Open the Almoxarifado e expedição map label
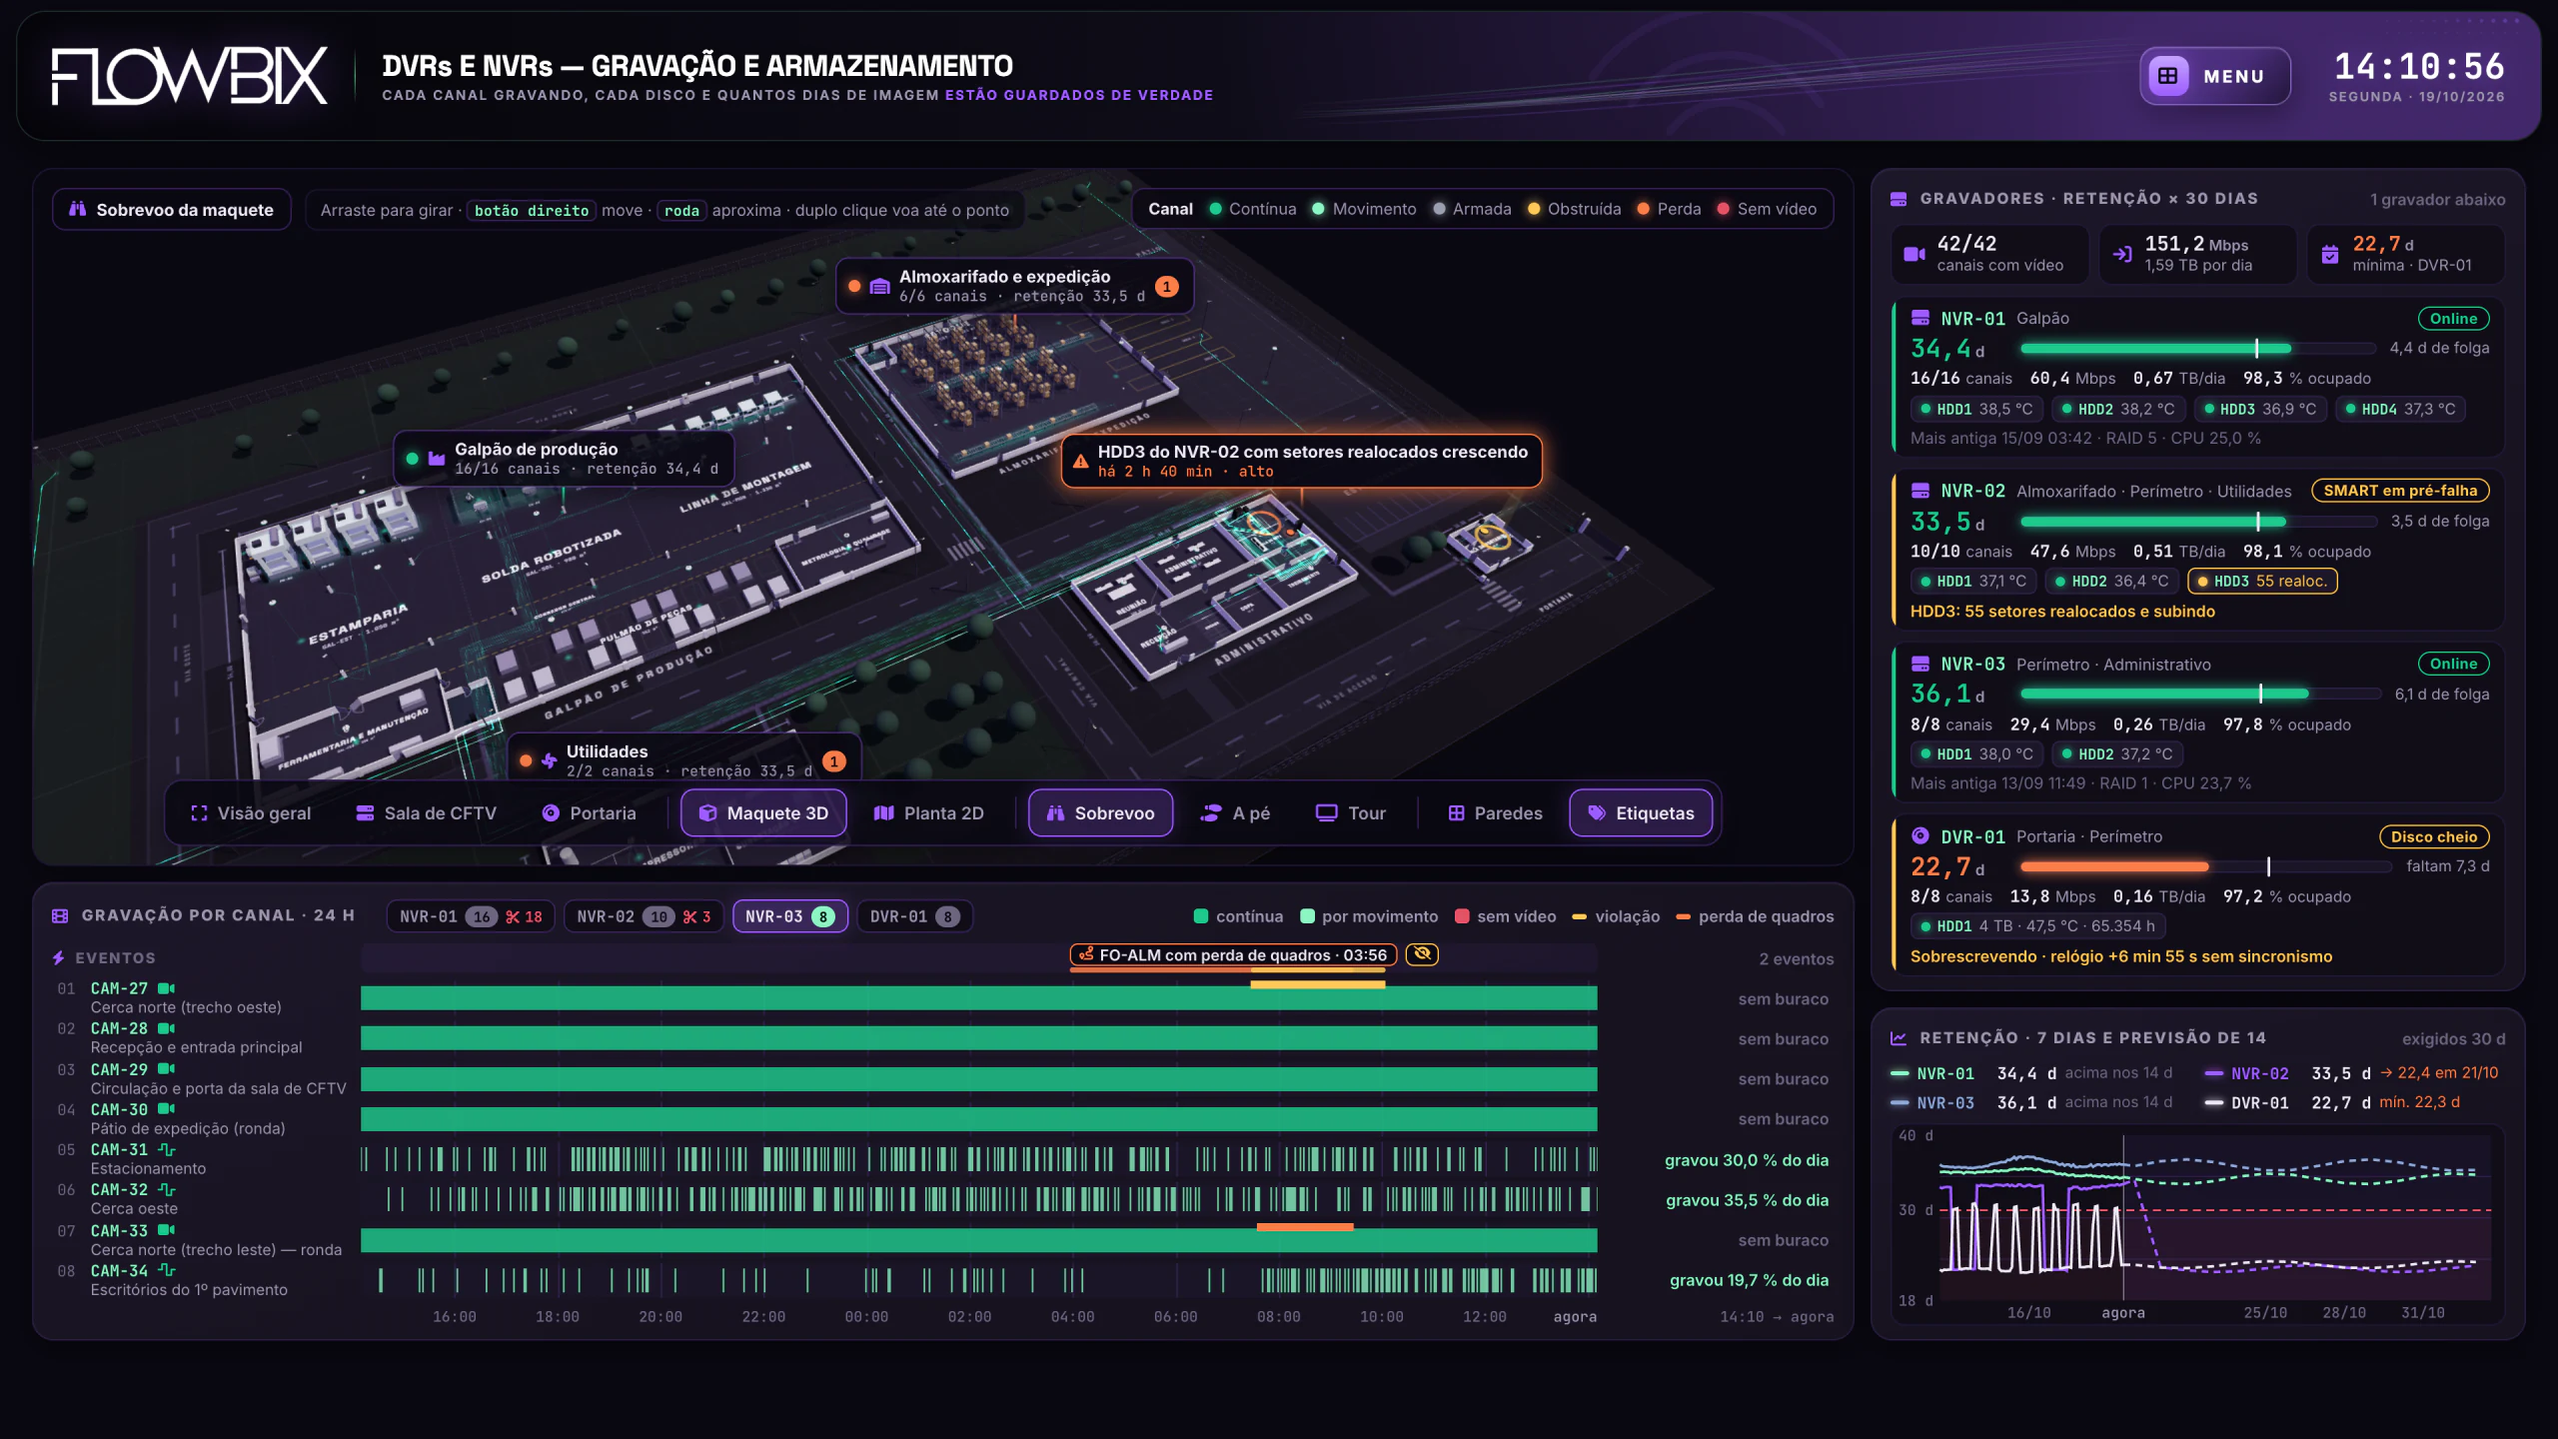The width and height of the screenshot is (2558, 1439). (x=1014, y=286)
